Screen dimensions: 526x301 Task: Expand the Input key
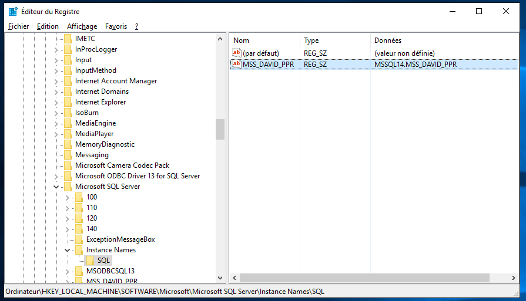(56, 60)
